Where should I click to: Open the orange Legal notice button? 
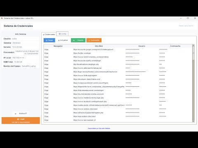(x=21, y=120)
